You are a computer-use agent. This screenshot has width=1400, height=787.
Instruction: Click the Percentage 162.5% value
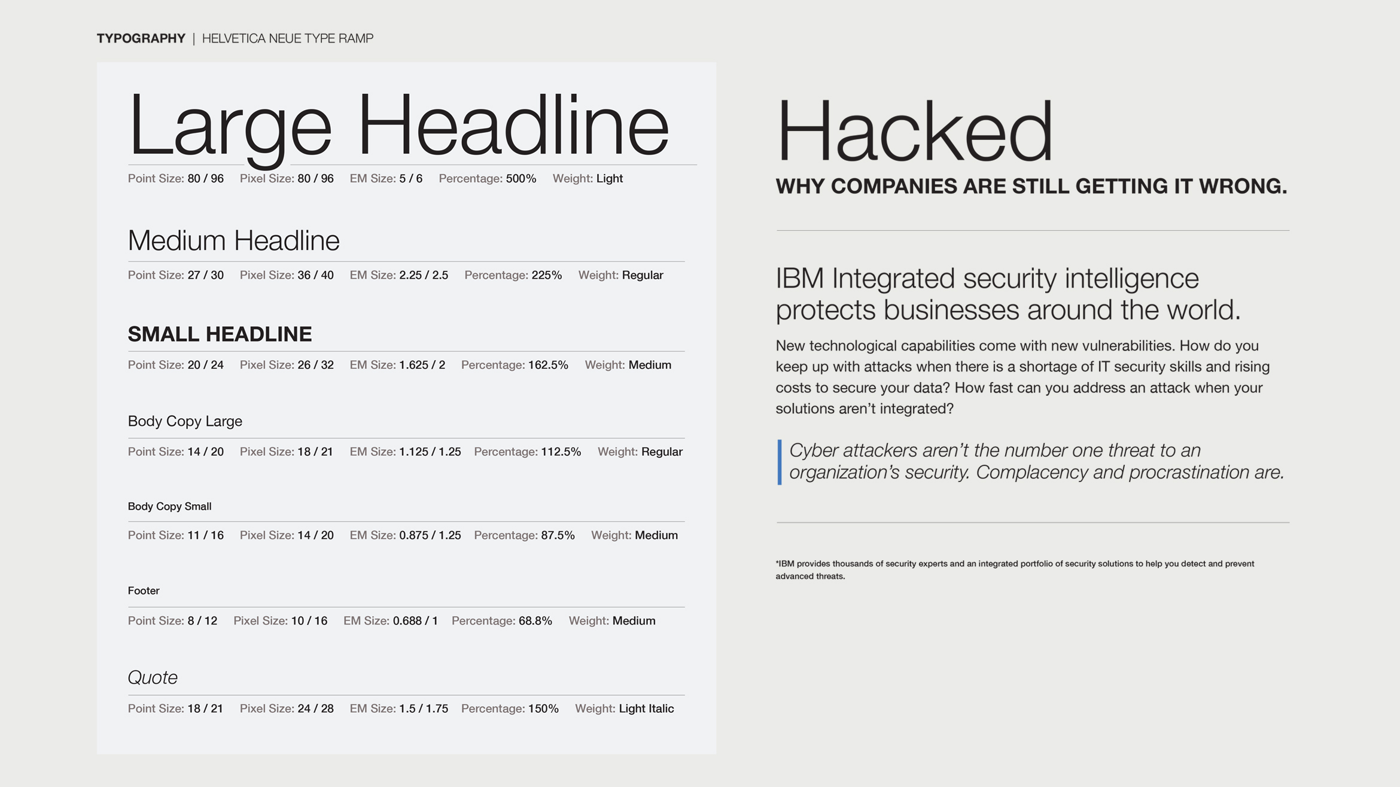(x=548, y=365)
